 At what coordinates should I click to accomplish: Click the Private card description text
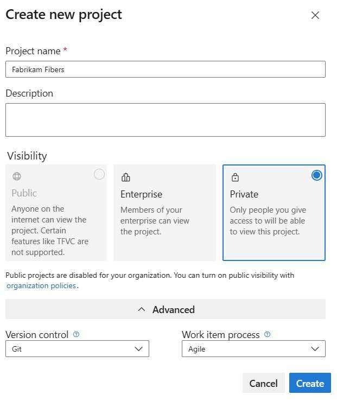tap(268, 221)
